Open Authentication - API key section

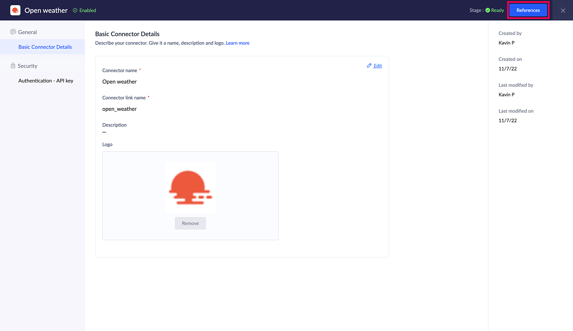coord(46,81)
